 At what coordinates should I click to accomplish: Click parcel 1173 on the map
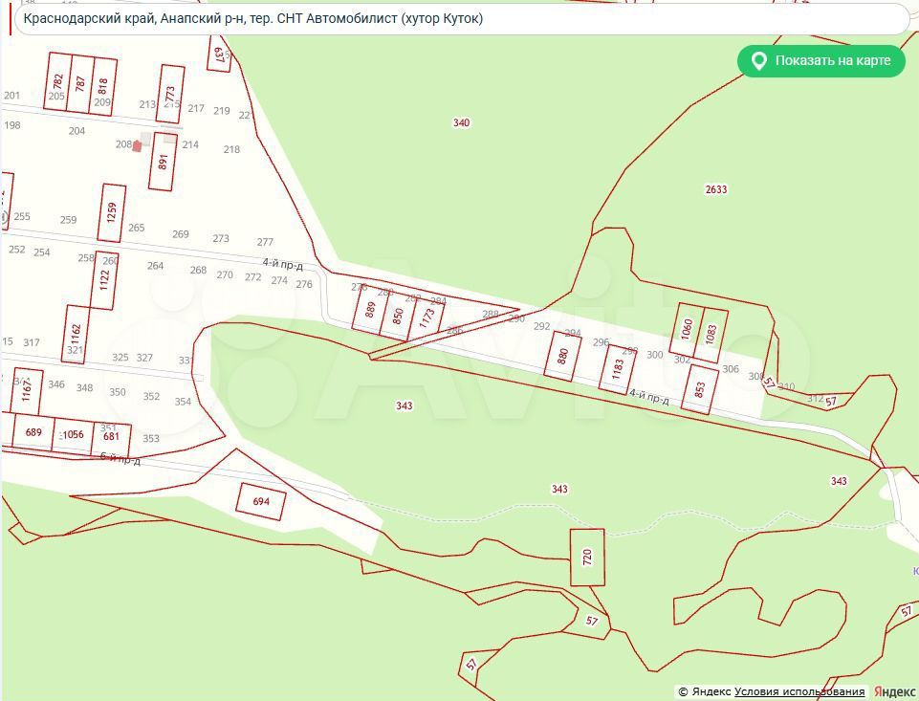click(x=427, y=318)
